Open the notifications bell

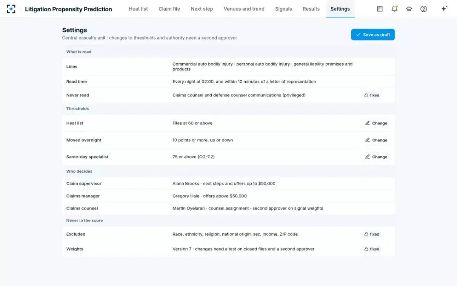coord(395,9)
